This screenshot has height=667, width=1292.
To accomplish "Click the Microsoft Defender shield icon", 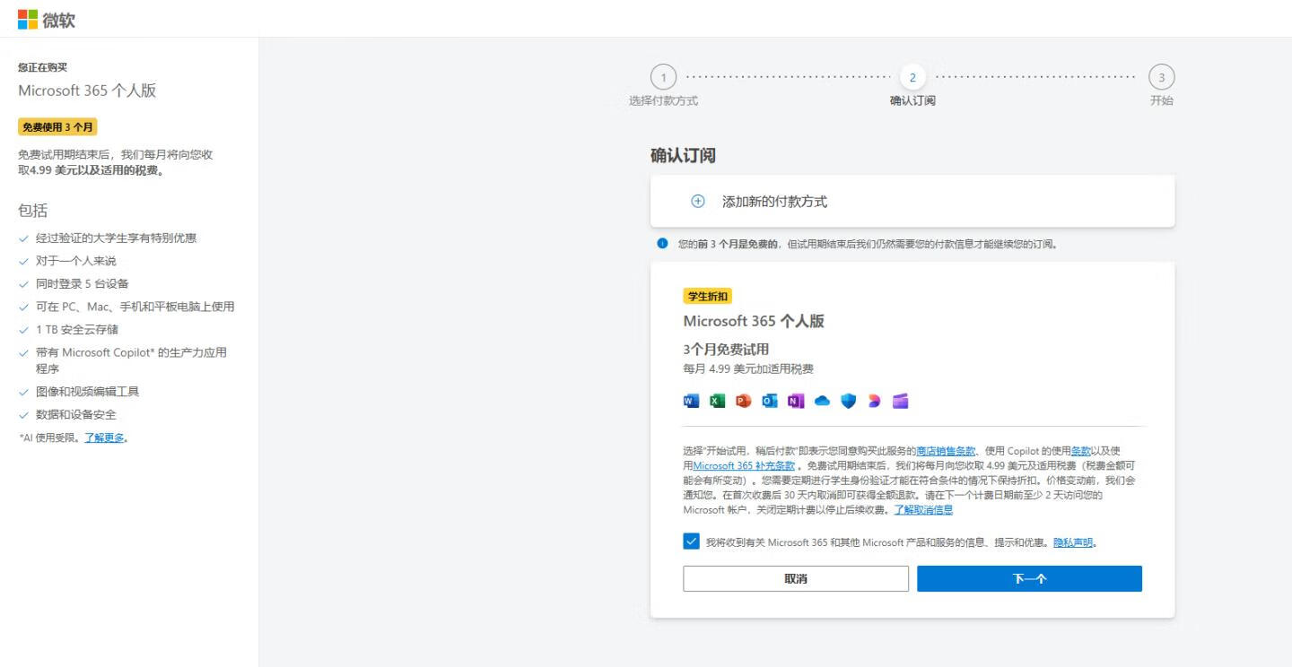I will (848, 401).
